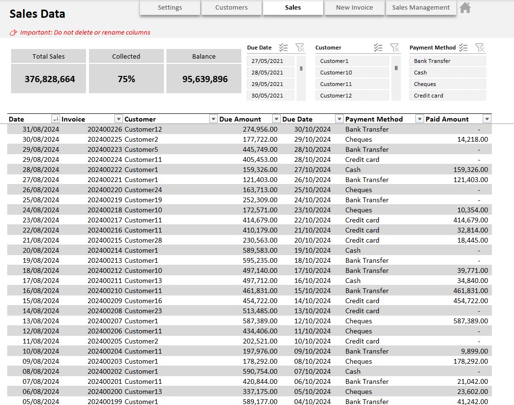Click the Settings button
The height and width of the screenshot is (405, 514).
click(x=170, y=8)
